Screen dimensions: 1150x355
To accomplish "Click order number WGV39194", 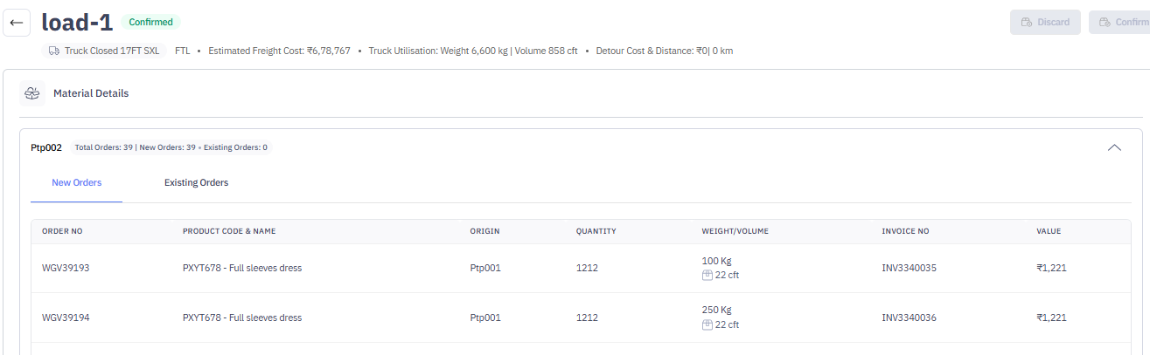I will (x=66, y=317).
